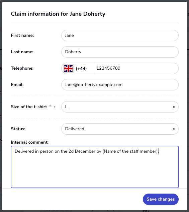This screenshot has width=189, height=212.
Task: Click the Email field with Jane@do-herty.example.com
Action: tap(120, 85)
